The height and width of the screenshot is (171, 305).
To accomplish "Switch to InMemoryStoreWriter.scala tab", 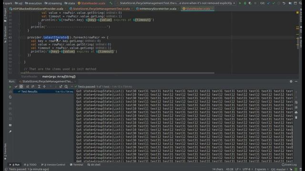I will 156,9.
